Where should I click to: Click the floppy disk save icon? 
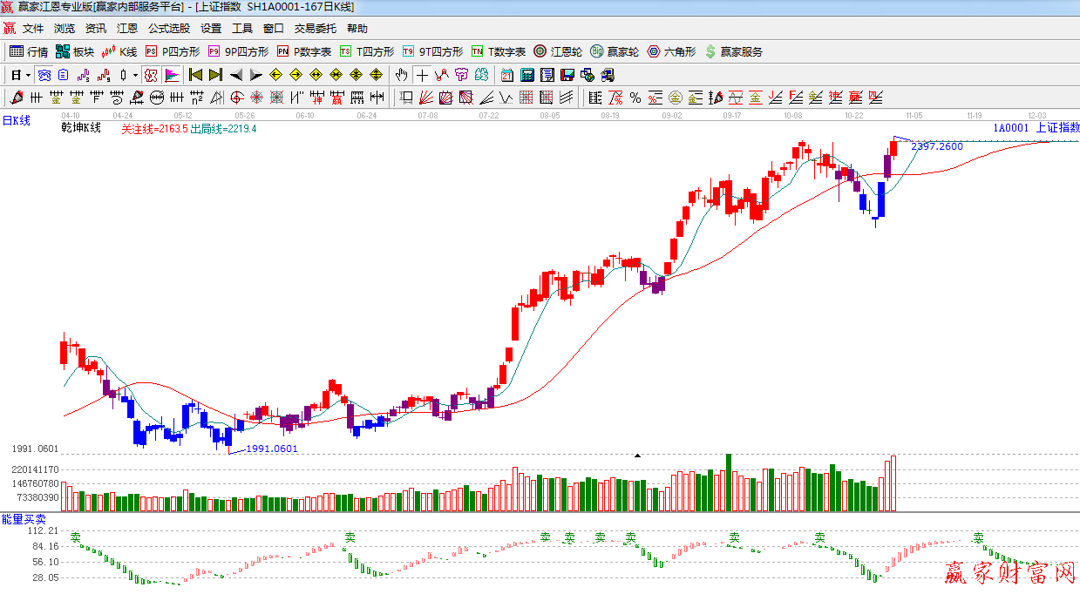click(567, 75)
